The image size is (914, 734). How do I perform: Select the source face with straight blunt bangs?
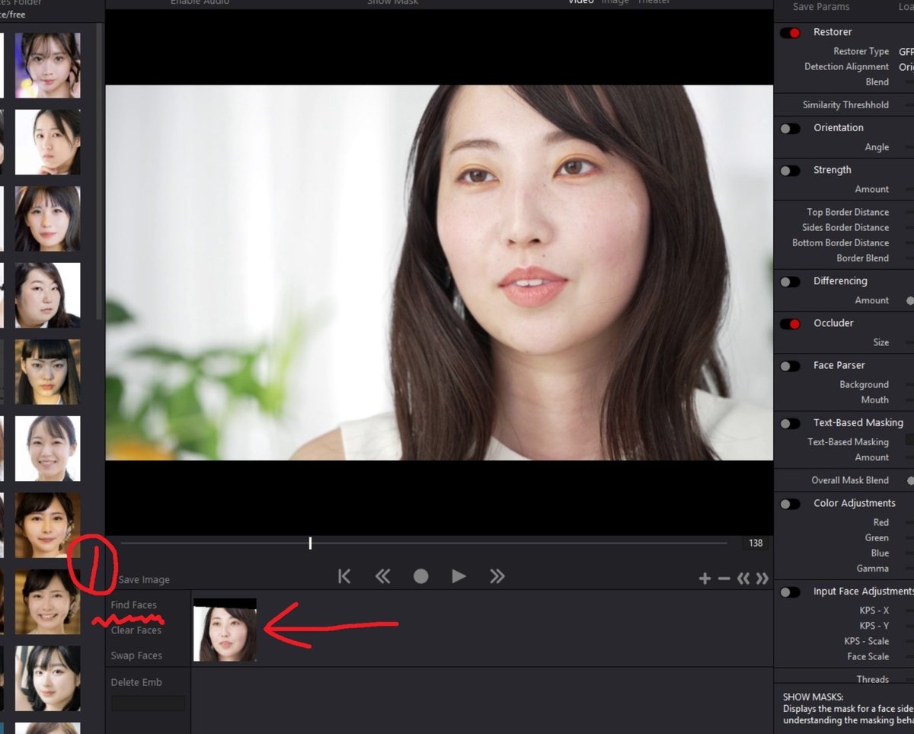pos(47,372)
